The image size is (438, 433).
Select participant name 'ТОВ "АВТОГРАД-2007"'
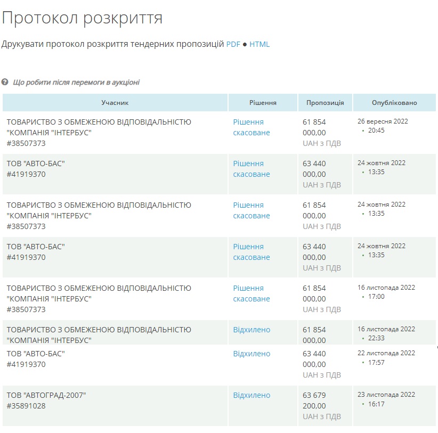46,395
